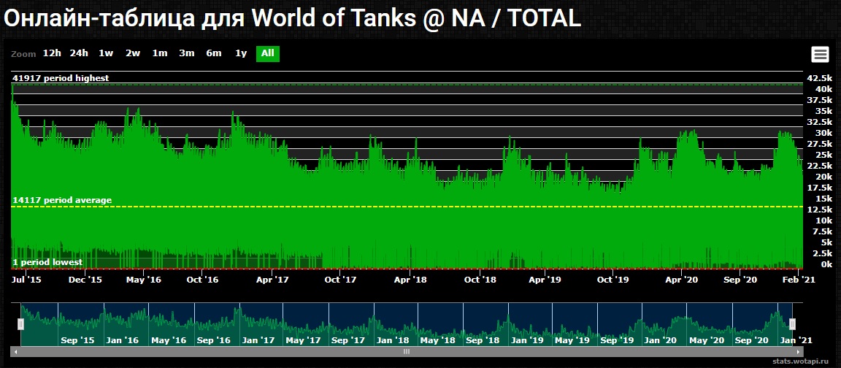Click the scrollbar left arrow
This screenshot has height=368, width=841.
pos(15,352)
